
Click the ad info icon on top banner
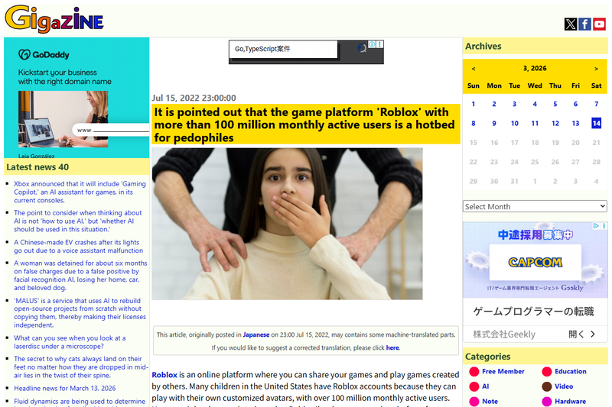(373, 44)
